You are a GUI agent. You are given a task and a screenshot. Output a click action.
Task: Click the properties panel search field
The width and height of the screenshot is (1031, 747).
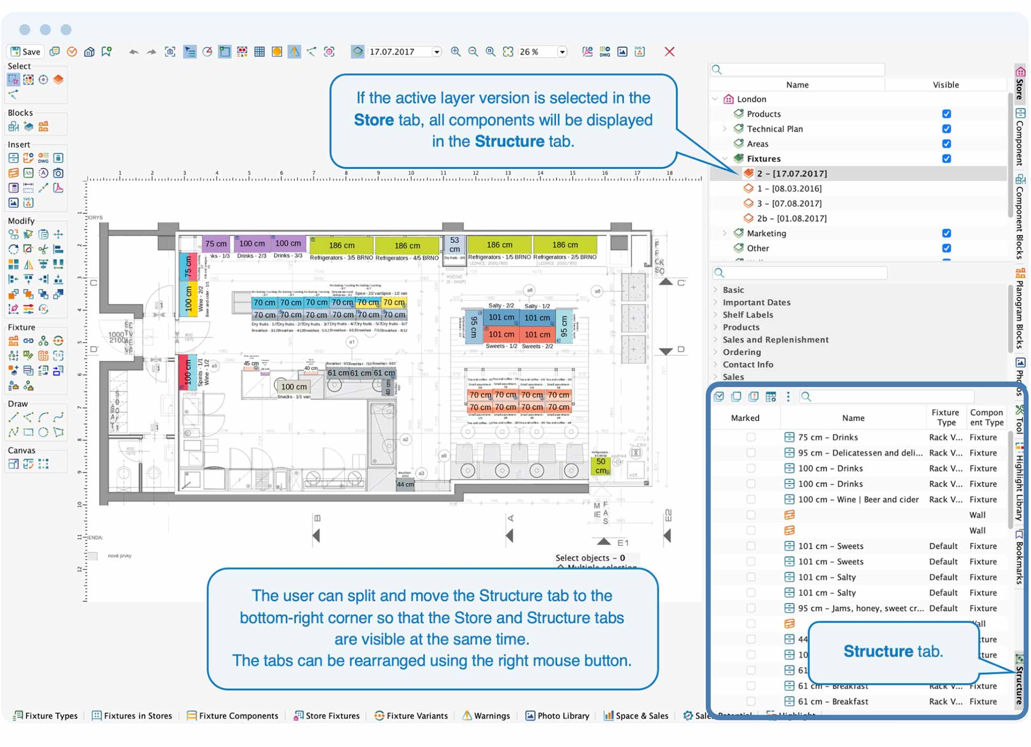click(800, 273)
